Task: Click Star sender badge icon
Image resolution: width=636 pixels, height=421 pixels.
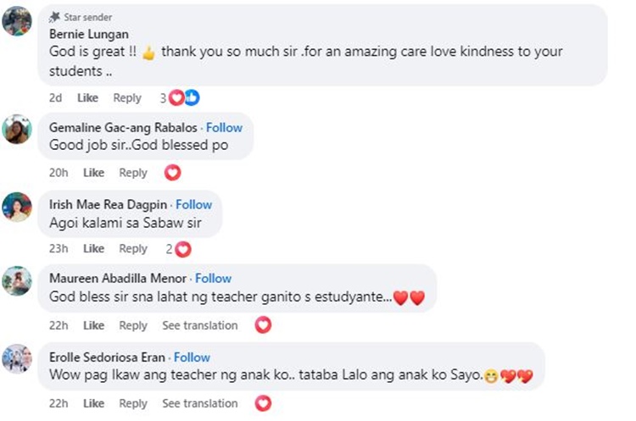Action: 54,17
